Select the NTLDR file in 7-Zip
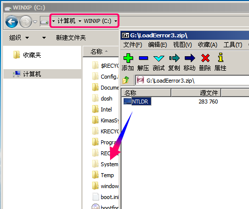Screen dimensions: 249x209 tap(137, 102)
